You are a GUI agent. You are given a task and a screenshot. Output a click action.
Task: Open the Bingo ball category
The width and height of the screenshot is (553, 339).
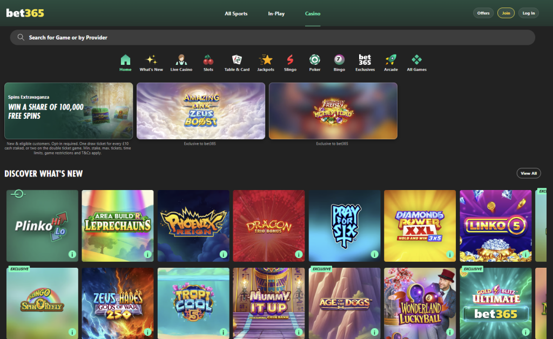339,63
